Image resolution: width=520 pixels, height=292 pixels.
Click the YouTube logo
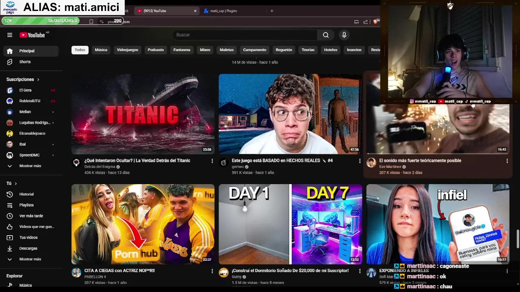click(32, 35)
